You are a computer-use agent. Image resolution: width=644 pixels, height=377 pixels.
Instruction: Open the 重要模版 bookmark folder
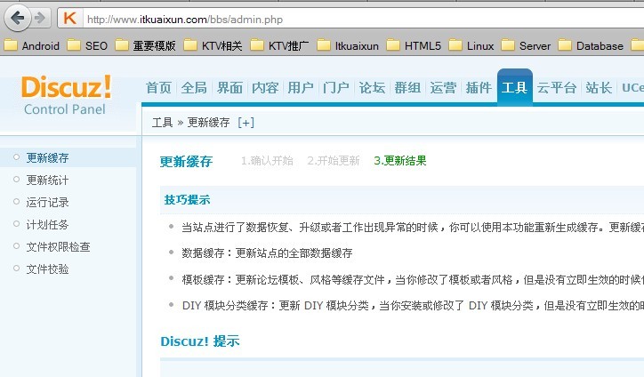pyautogui.click(x=145, y=45)
